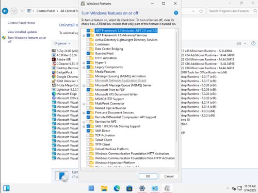The image size is (258, 193).
Task: Open View installed updates link
Action: click(22, 32)
